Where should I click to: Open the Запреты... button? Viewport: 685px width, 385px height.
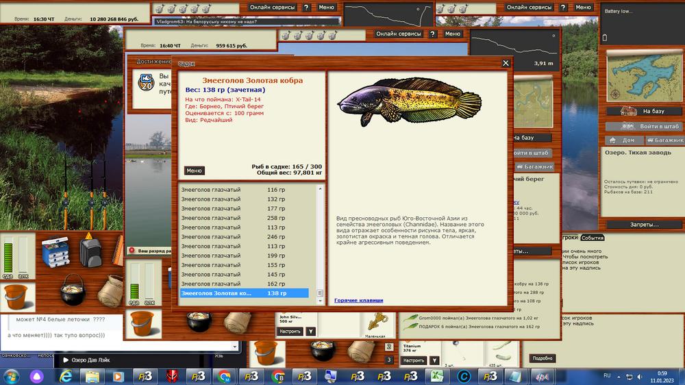tap(644, 225)
